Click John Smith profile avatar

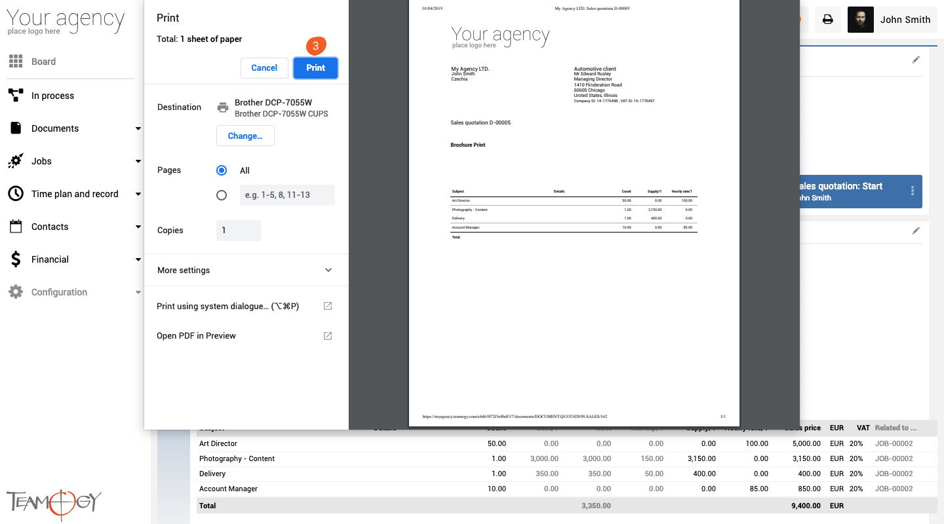click(x=861, y=20)
